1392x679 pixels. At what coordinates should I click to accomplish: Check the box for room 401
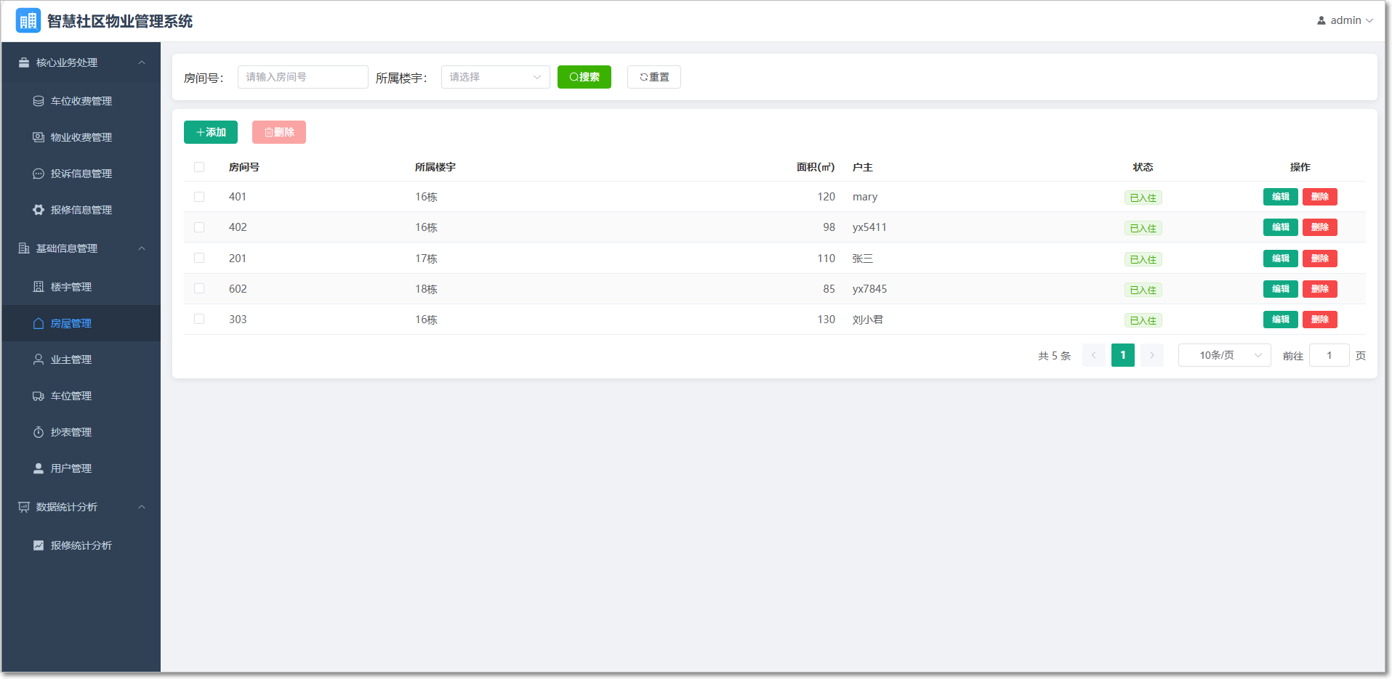pyautogui.click(x=199, y=197)
